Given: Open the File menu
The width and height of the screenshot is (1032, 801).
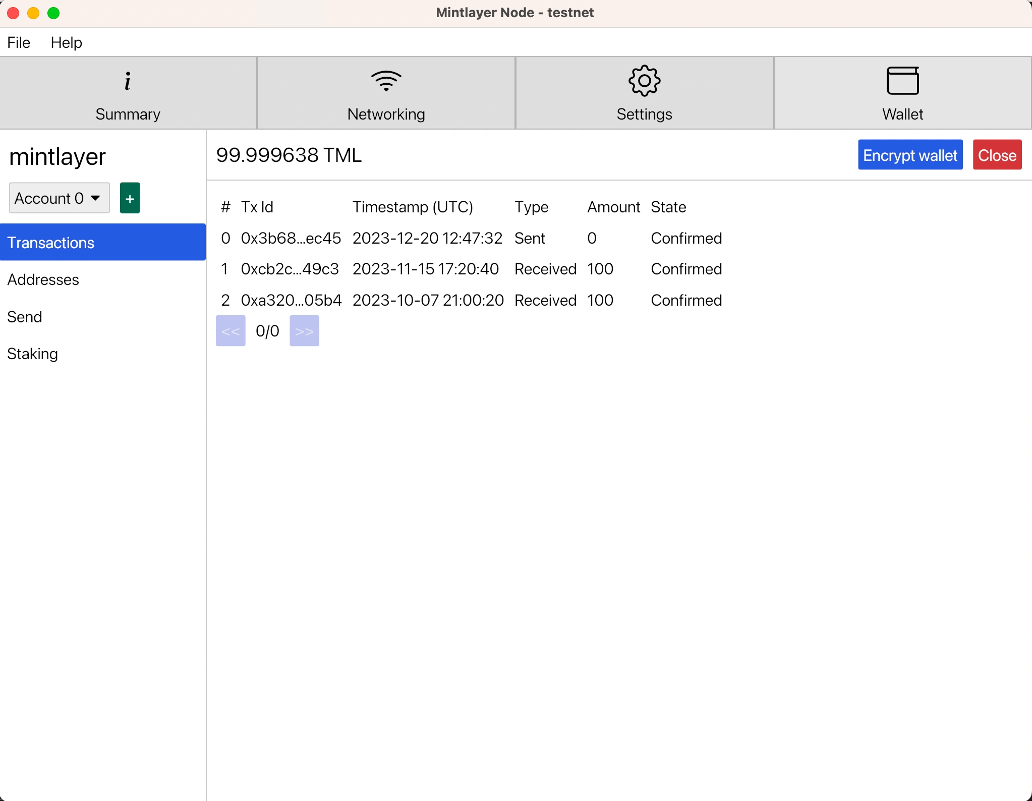Looking at the screenshot, I should [19, 42].
